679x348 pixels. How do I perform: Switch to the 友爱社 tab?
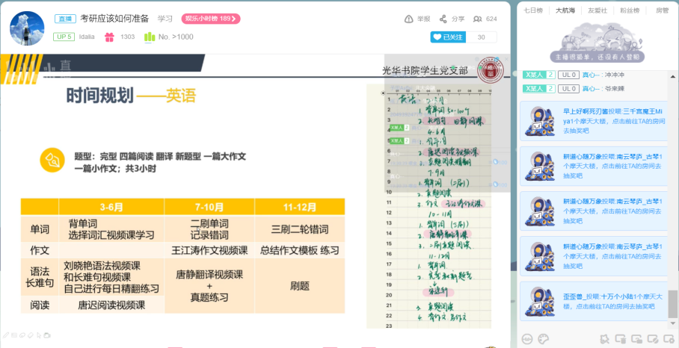point(597,10)
